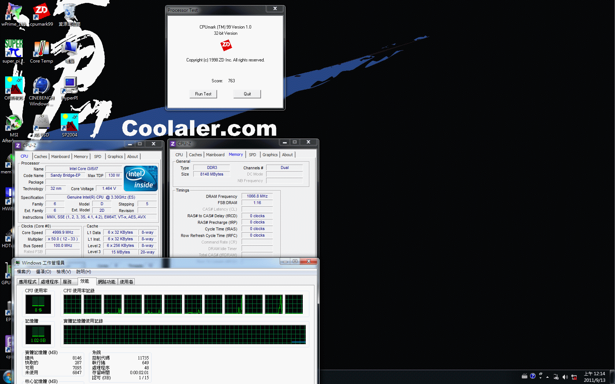The height and width of the screenshot is (384, 615).
Task: Open SPD tab in left CPU-Z window
Action: click(98, 157)
